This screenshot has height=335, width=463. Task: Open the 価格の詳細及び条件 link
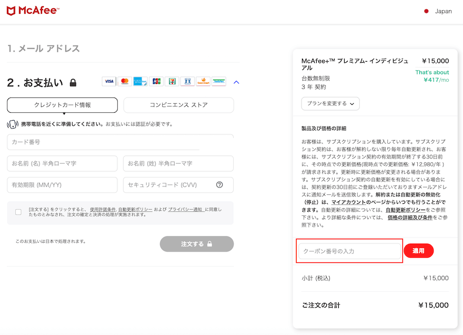(x=410, y=218)
